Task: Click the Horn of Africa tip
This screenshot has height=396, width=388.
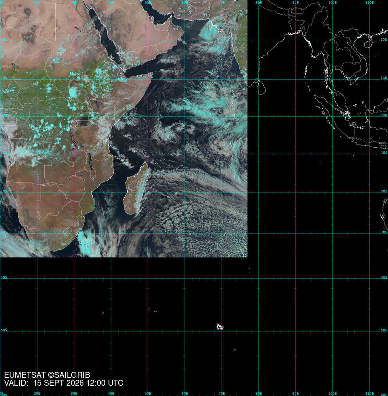Action: [x=152, y=74]
